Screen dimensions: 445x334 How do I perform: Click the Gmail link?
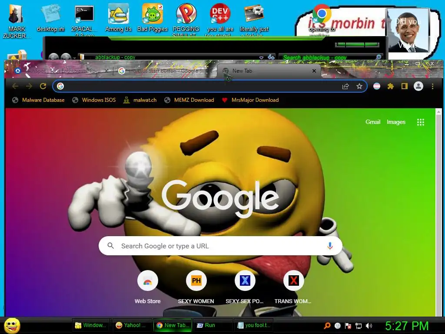coord(372,122)
